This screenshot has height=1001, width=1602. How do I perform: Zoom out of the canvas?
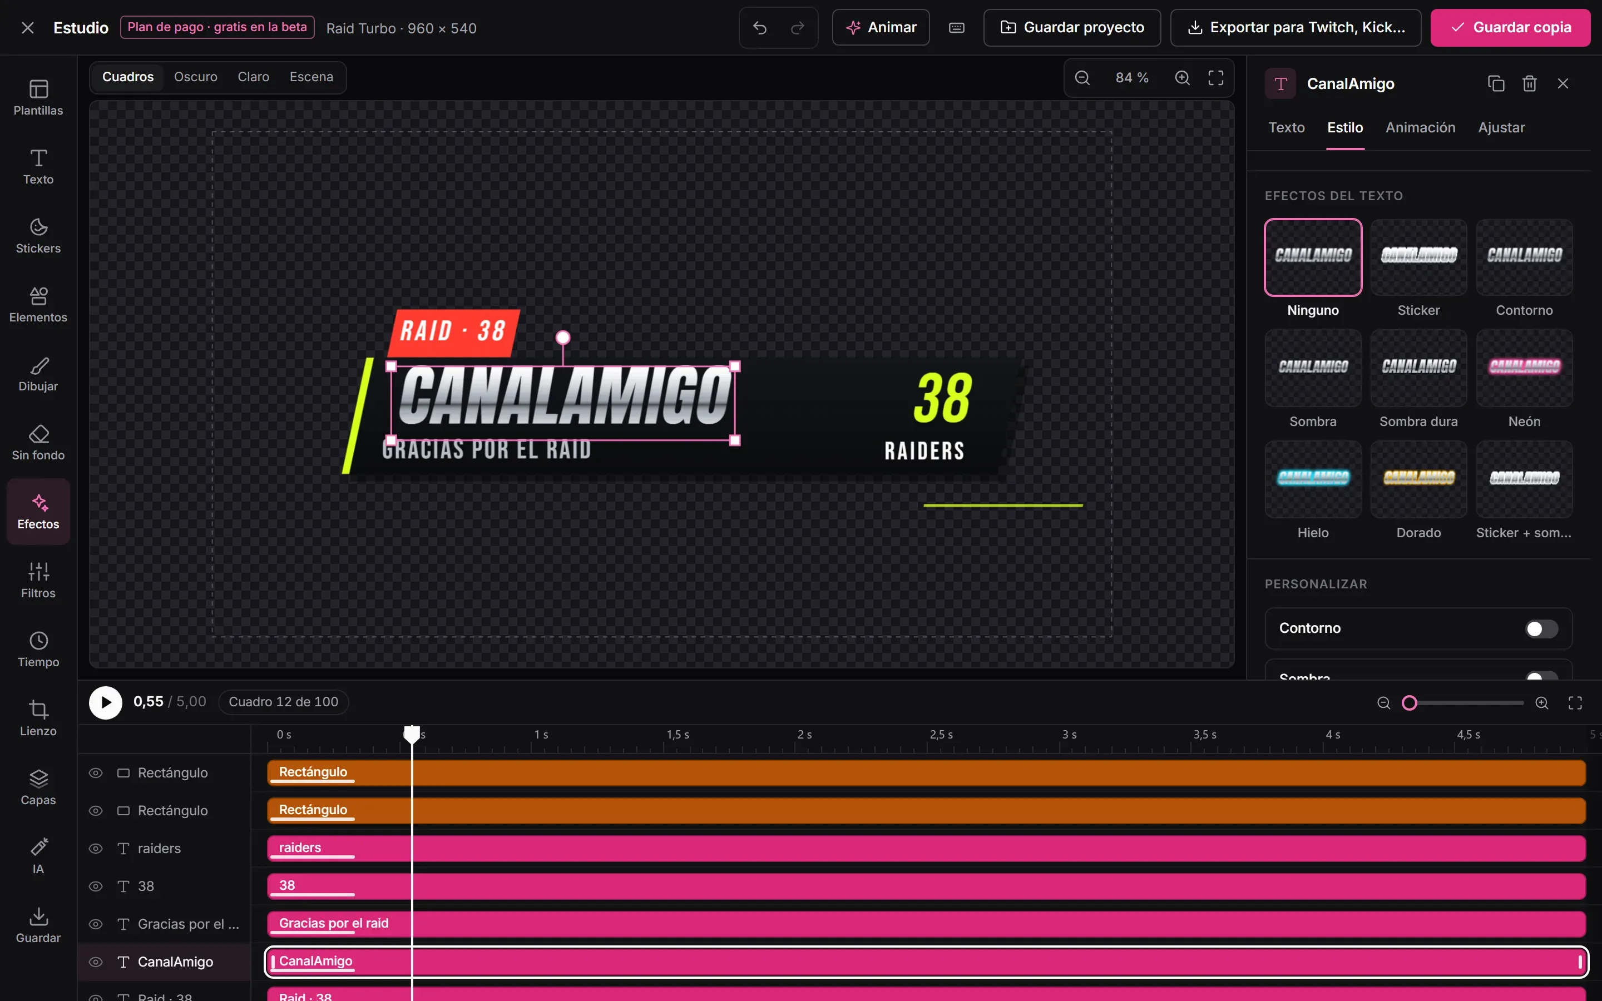click(x=1082, y=78)
